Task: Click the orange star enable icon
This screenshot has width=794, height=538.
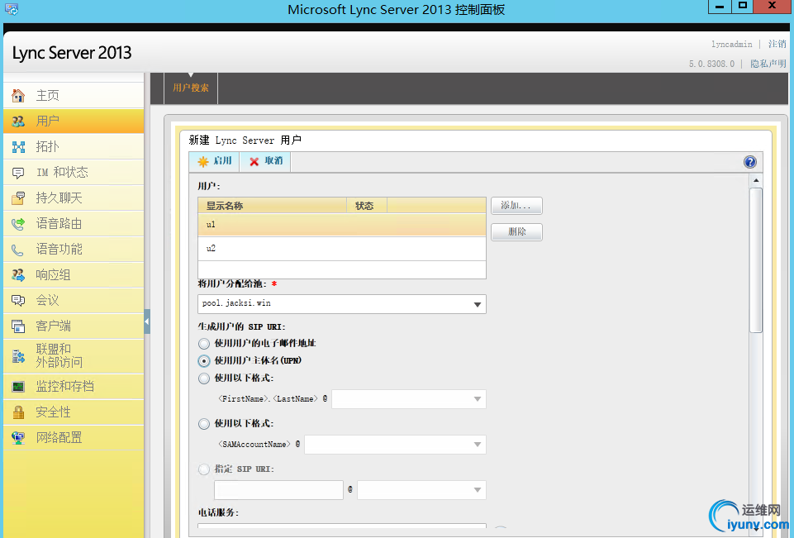Action: [203, 162]
